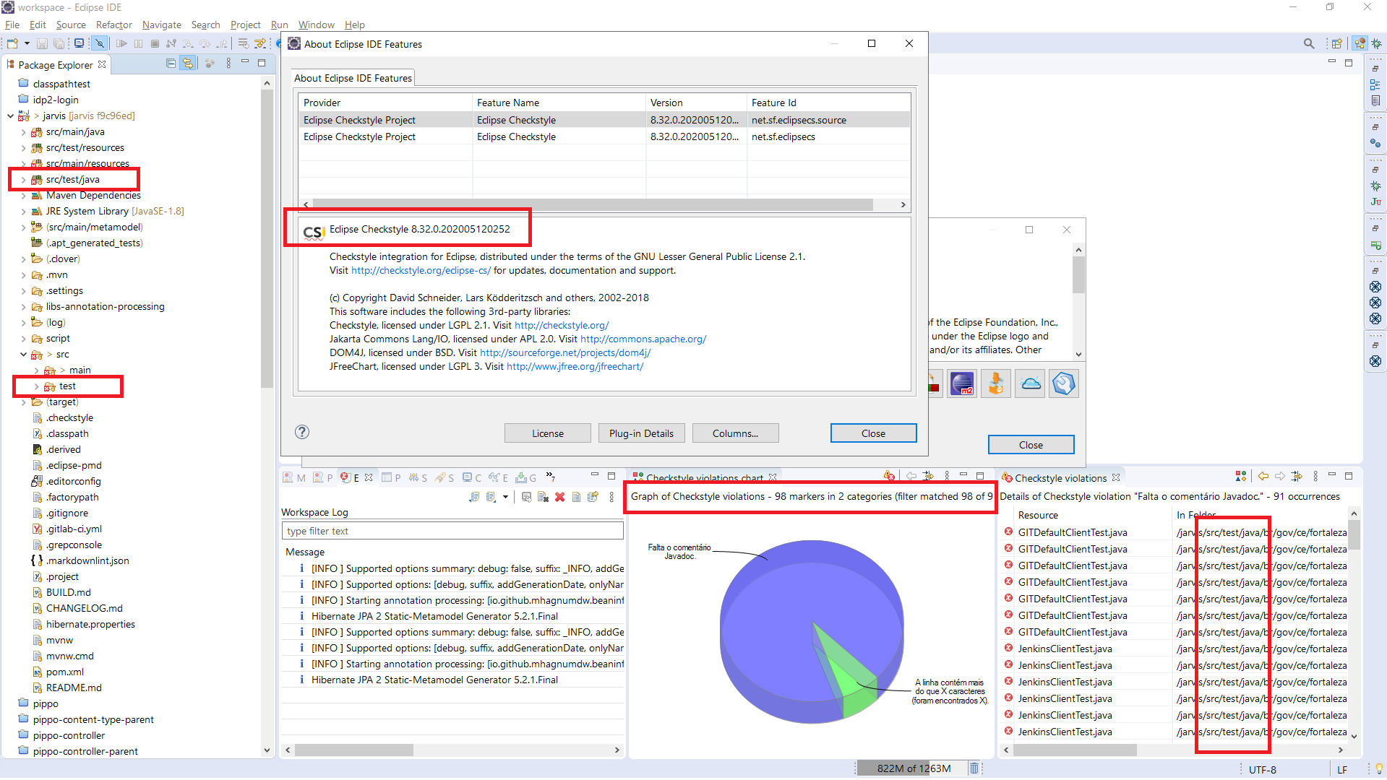Click the License button
The image size is (1387, 780).
coord(548,433)
